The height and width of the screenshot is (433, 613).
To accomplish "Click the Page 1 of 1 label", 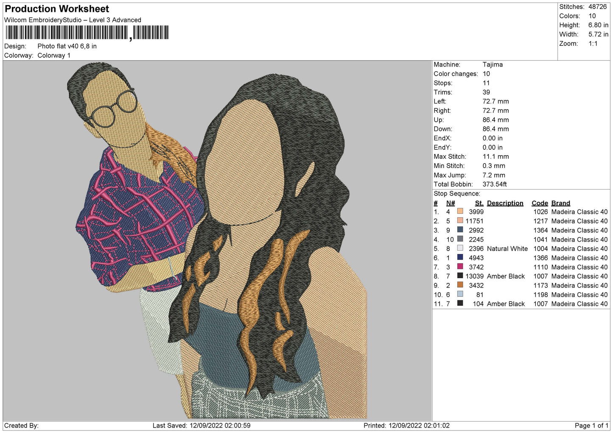I will (591, 425).
